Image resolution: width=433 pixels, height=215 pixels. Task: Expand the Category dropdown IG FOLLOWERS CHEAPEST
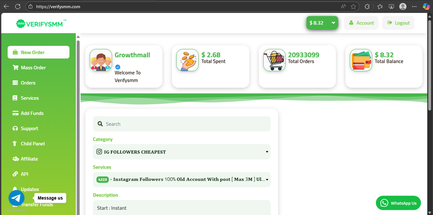(182, 151)
